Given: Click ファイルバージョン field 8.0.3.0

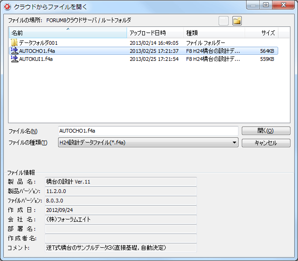Looking at the screenshot, I should (121, 201).
